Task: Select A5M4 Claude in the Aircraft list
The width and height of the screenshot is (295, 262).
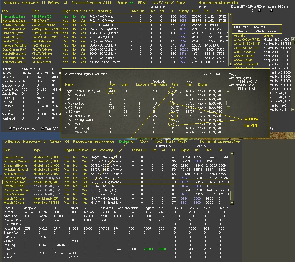Action: [243, 60]
